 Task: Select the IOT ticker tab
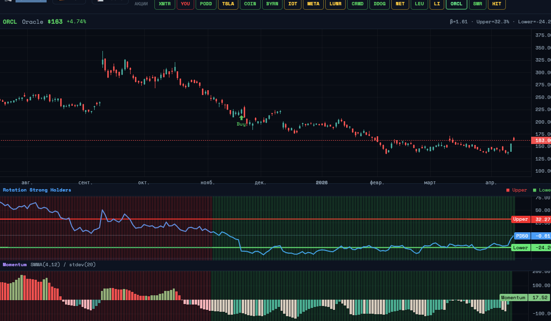tap(293, 4)
